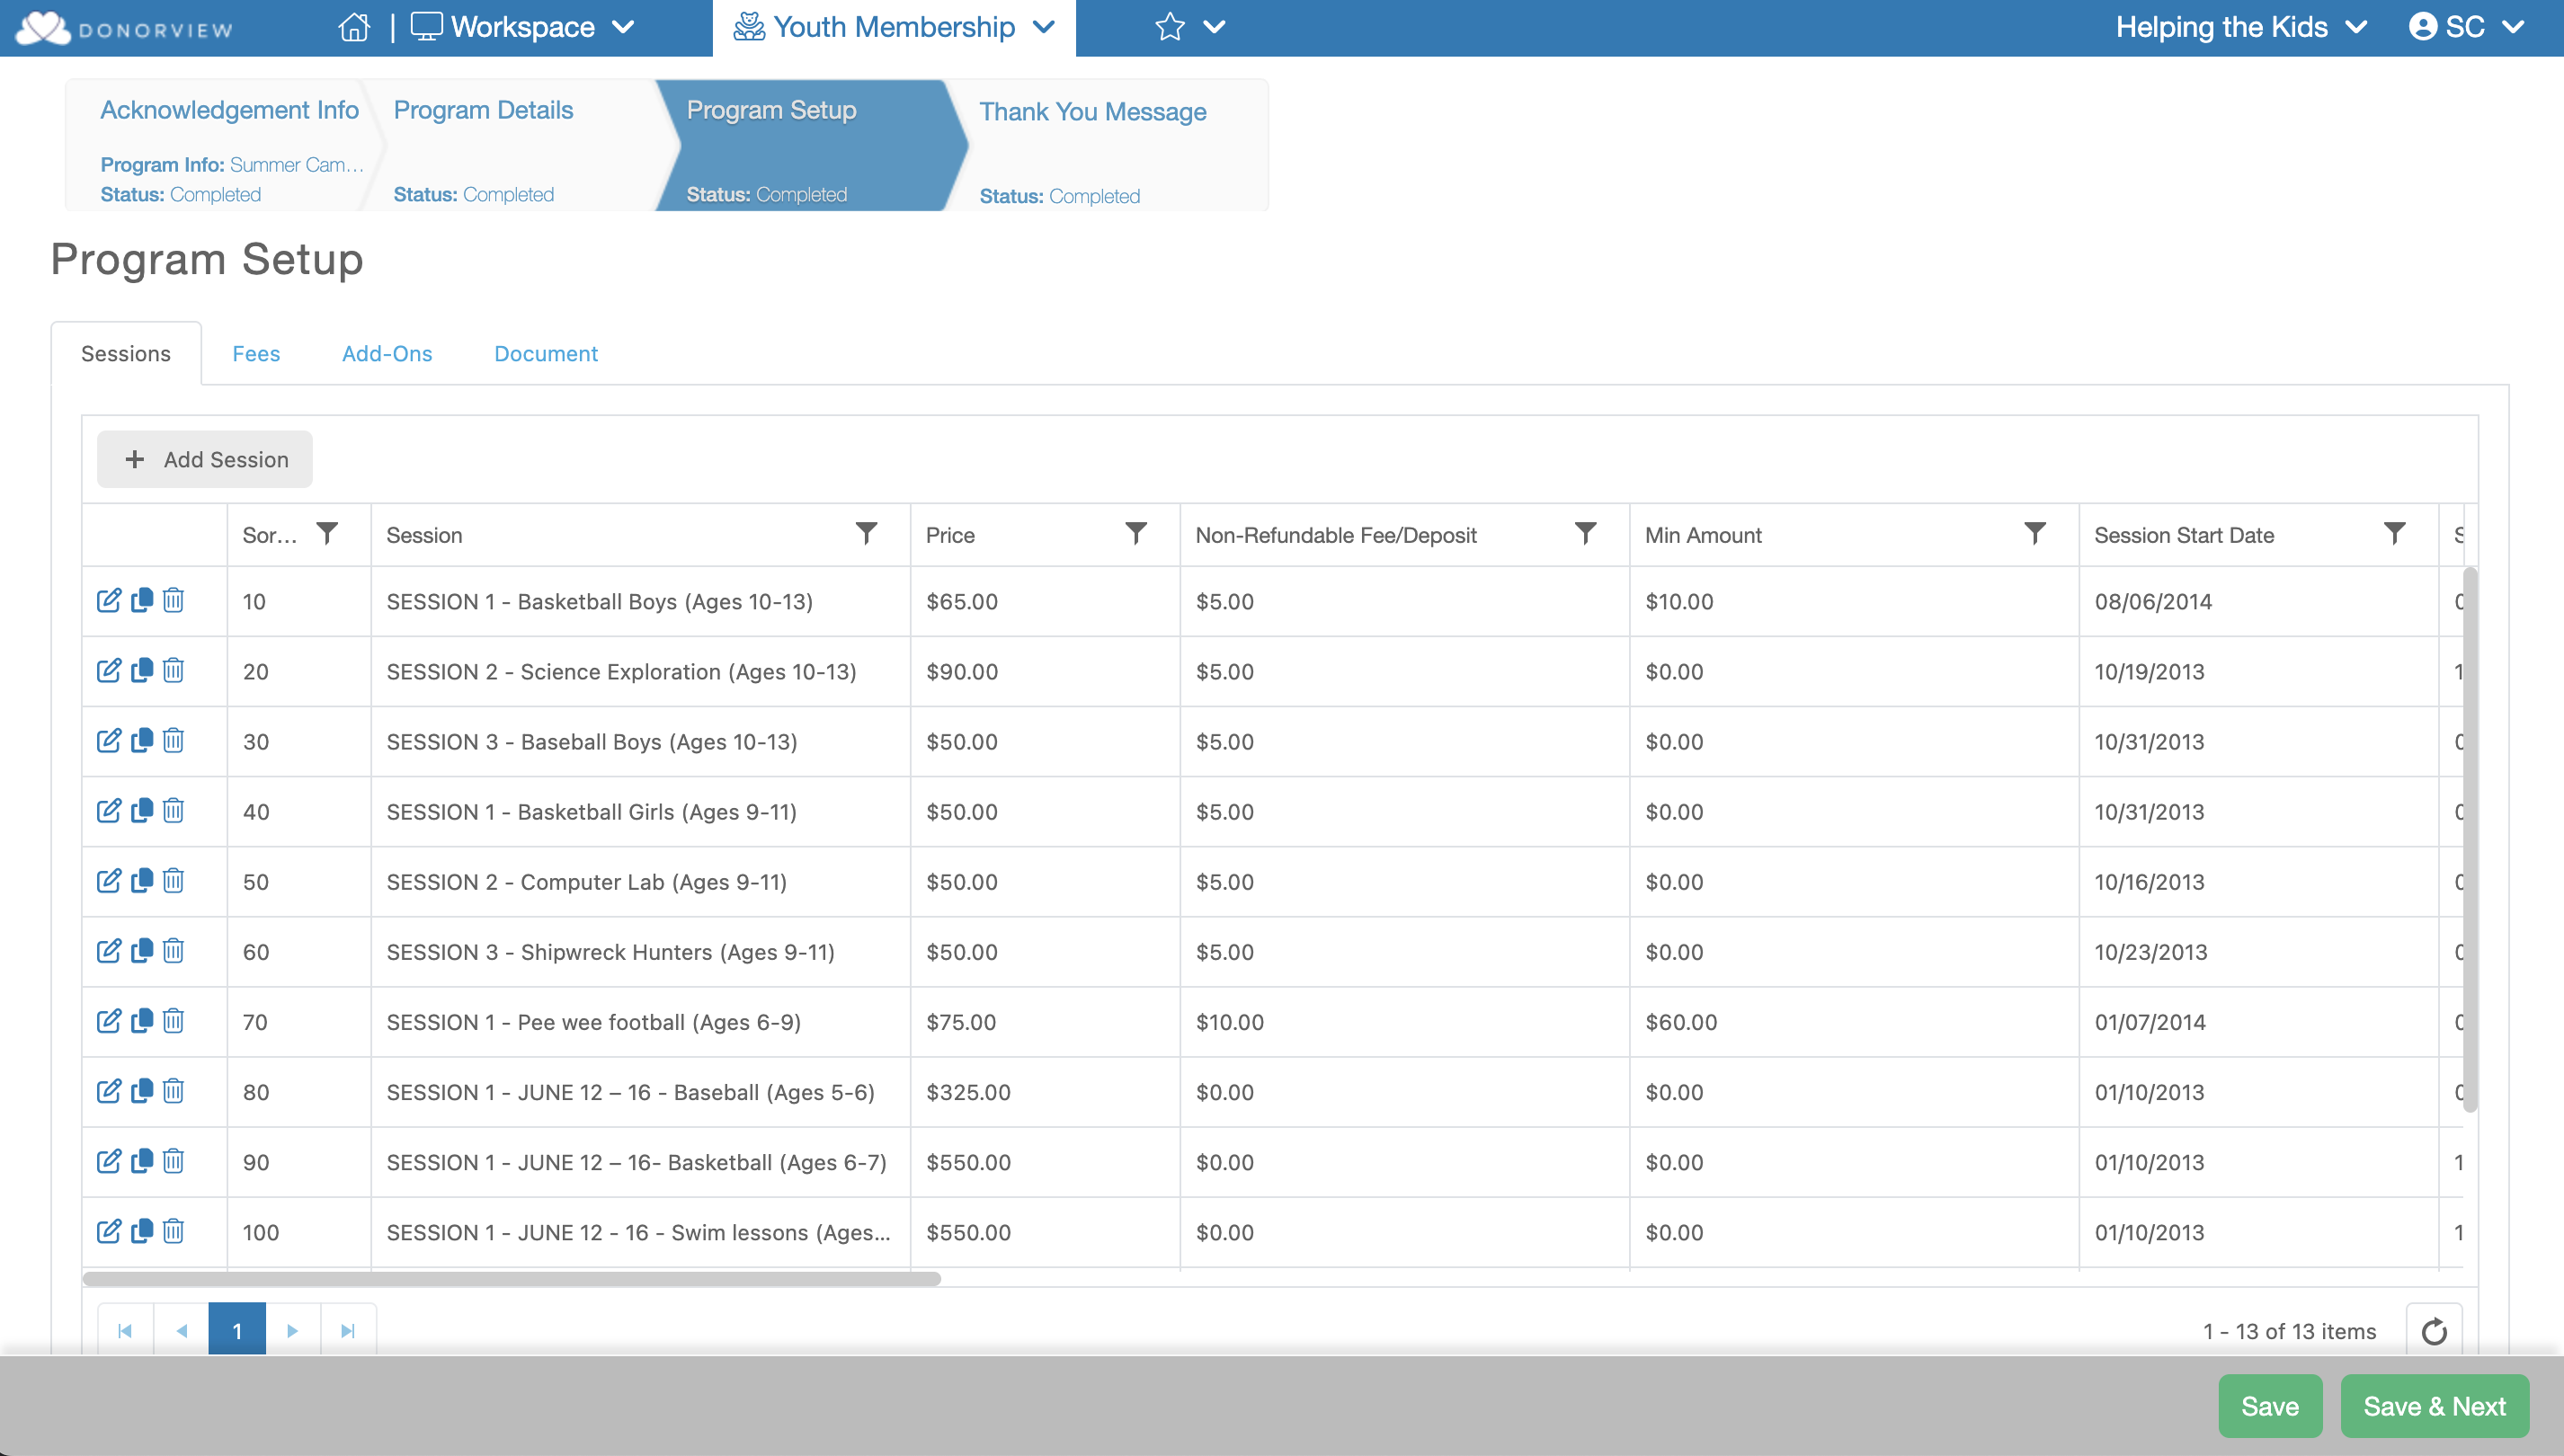
Task: Click the horizontal scrollbar under the grid
Action: (511, 1278)
